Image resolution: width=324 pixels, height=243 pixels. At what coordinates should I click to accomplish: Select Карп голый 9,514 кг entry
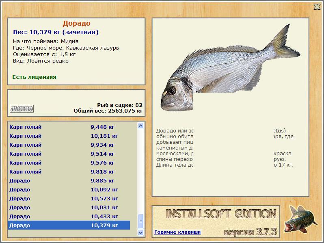pos(69,154)
